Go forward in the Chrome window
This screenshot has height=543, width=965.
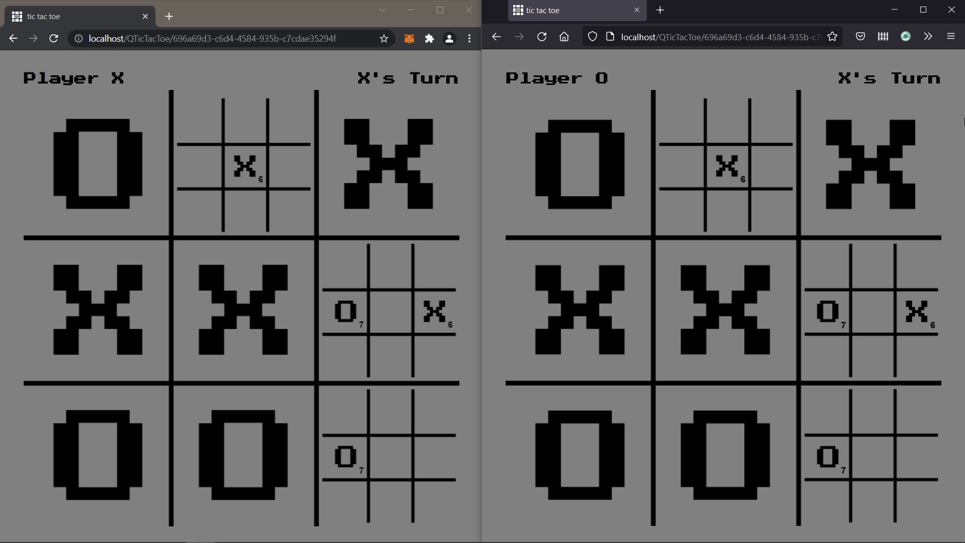pyautogui.click(x=33, y=39)
